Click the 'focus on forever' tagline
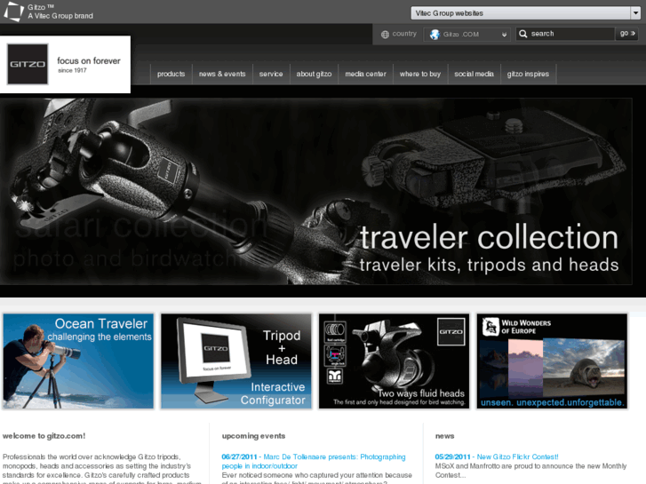Viewport: 646px width, 484px height. (89, 61)
